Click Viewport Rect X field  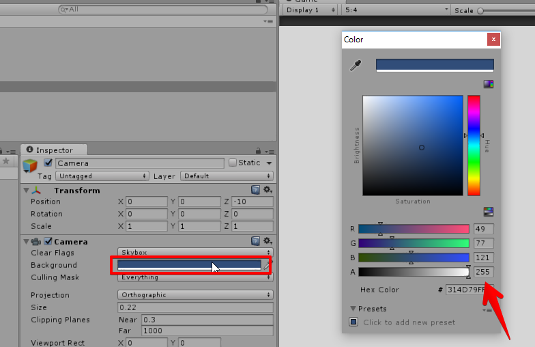click(146, 343)
